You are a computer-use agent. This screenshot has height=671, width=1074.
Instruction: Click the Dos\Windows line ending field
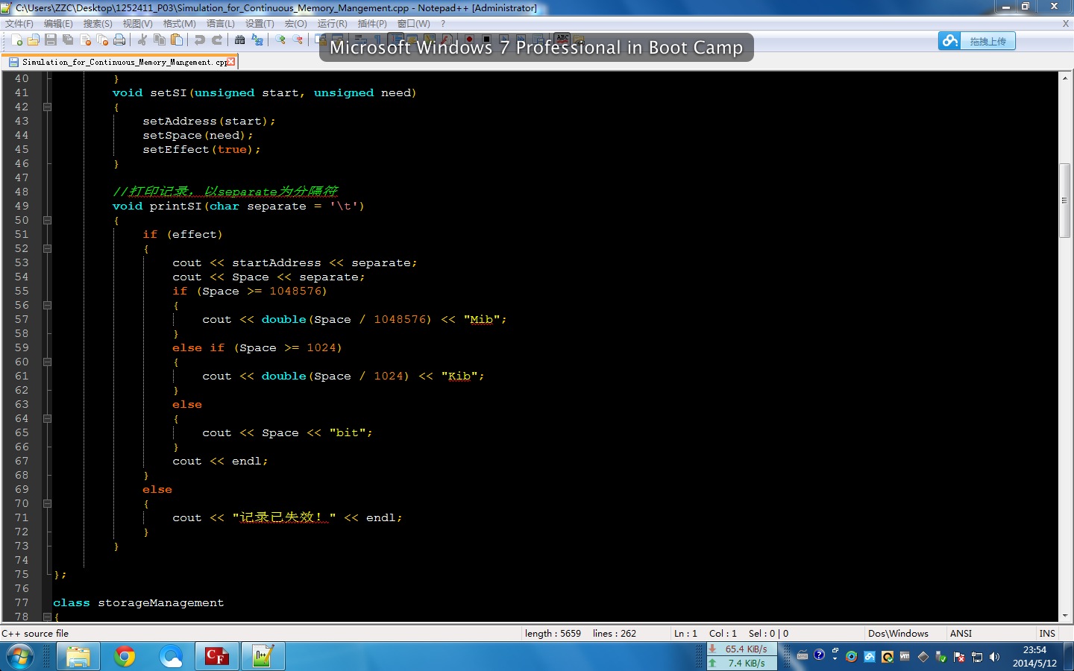pyautogui.click(x=898, y=633)
